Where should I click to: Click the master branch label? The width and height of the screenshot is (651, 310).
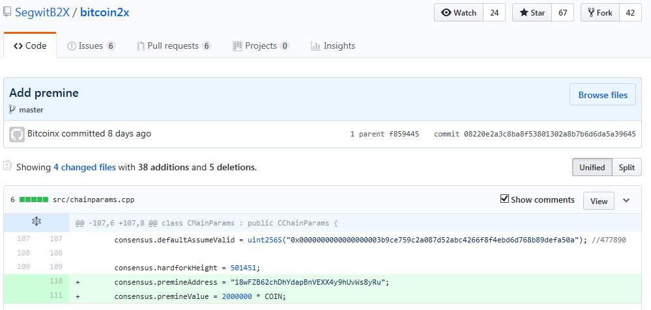click(x=31, y=110)
